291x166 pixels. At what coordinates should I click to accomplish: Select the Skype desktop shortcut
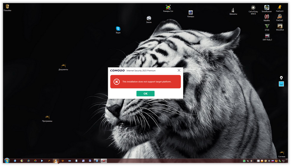(118, 30)
